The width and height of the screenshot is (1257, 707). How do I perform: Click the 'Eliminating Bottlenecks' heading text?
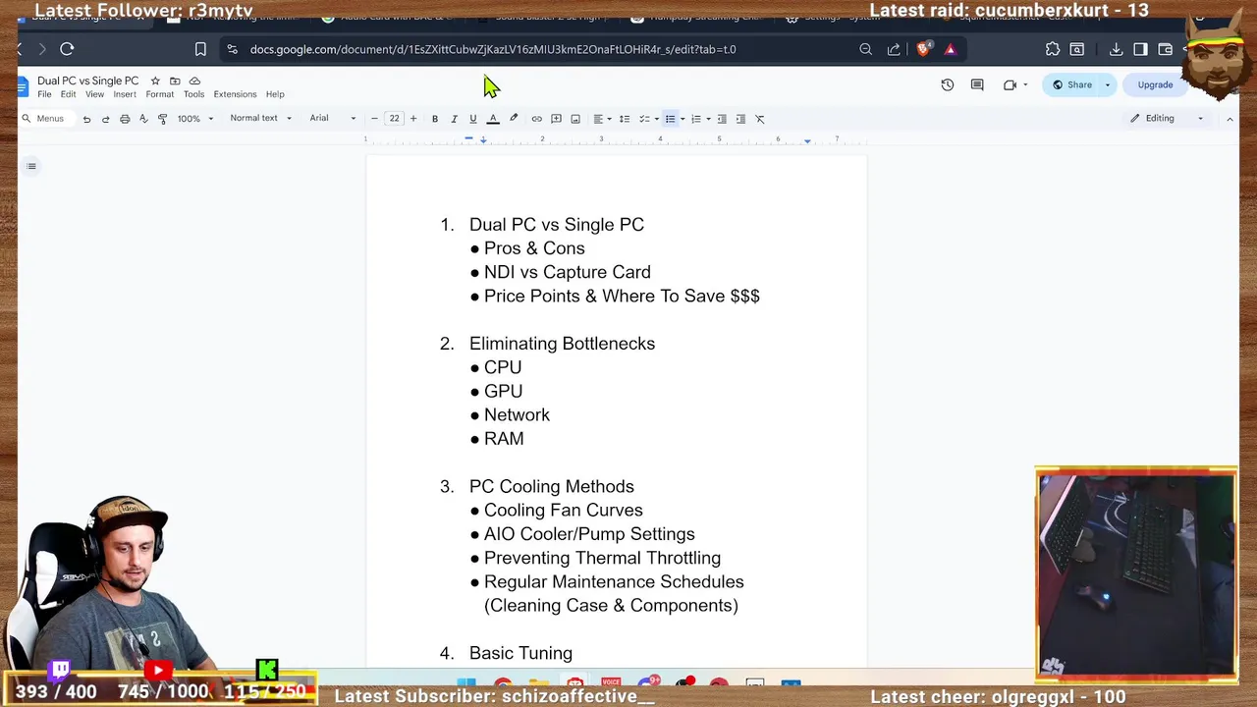(562, 344)
